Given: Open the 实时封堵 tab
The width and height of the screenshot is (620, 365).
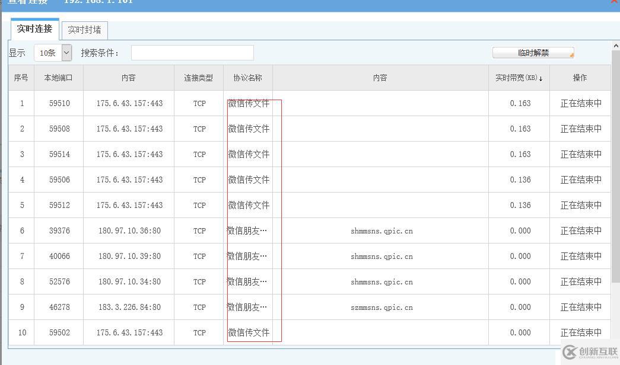Looking at the screenshot, I should [x=85, y=30].
